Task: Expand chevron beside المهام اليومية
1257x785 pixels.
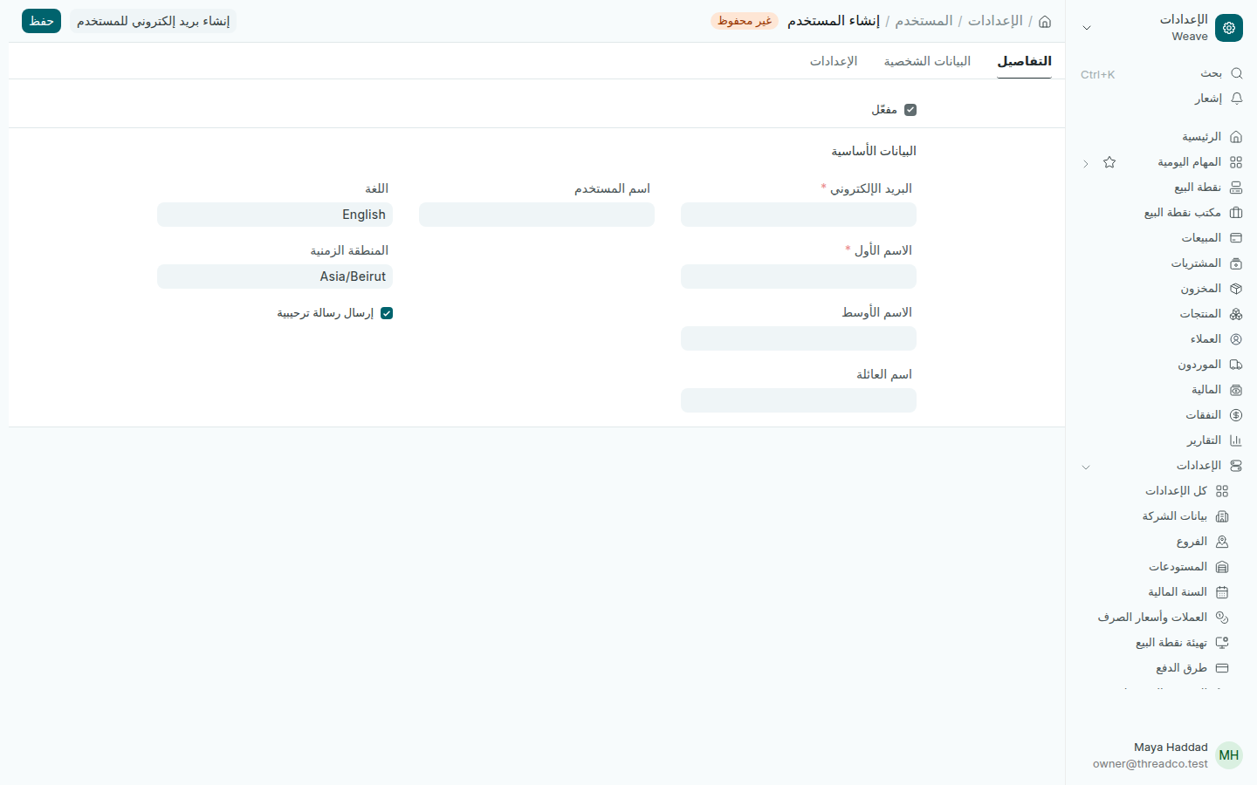Action: point(1086,163)
